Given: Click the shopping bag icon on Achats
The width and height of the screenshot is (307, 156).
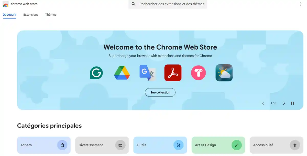Looking at the screenshot, I should click(x=62, y=145).
